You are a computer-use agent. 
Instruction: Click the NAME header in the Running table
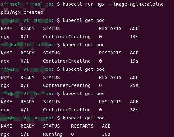7,126
